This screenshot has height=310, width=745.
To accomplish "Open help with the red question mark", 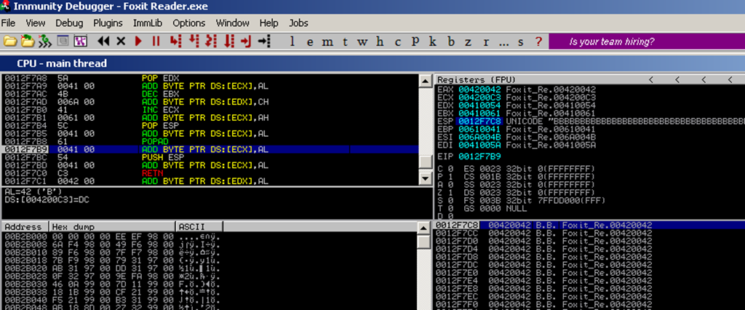I will [x=538, y=41].
